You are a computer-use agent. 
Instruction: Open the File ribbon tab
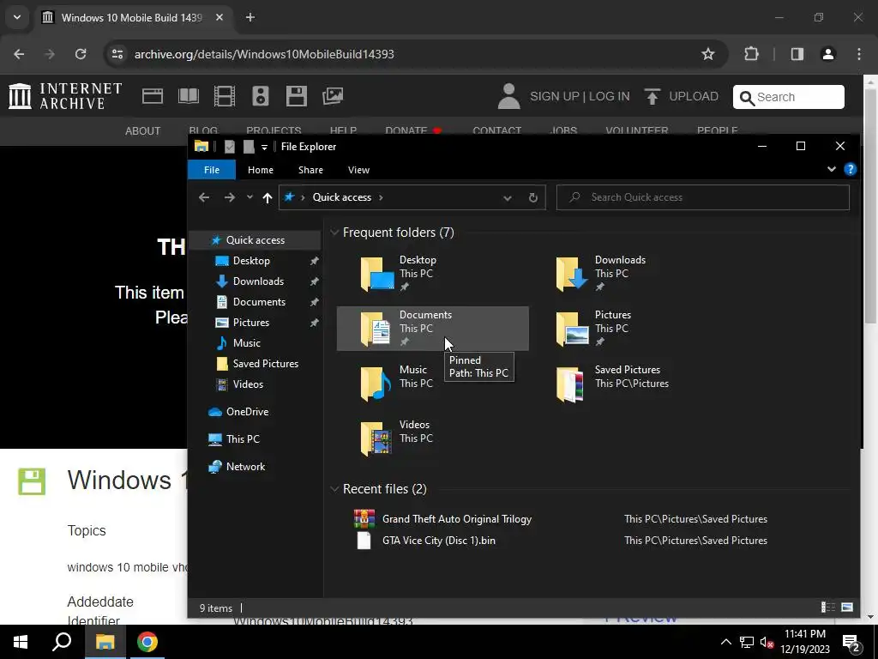coord(212,170)
